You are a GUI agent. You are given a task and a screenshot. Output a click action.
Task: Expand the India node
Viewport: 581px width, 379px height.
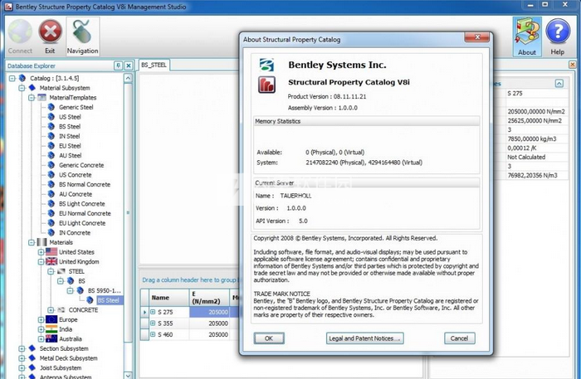(x=41, y=329)
